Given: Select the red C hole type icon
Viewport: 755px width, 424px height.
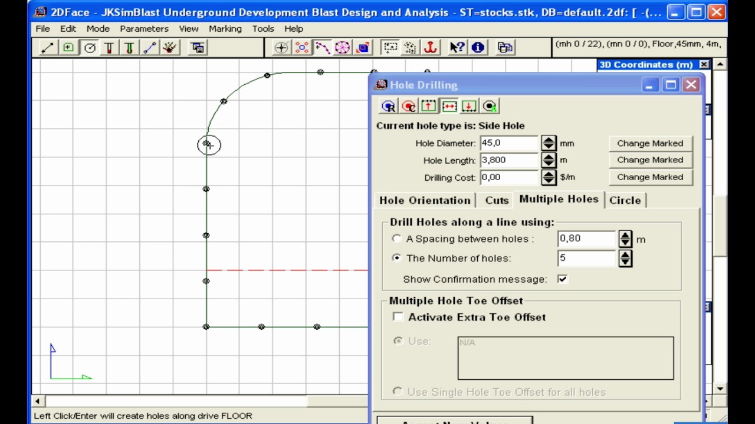Looking at the screenshot, I should coord(409,106).
